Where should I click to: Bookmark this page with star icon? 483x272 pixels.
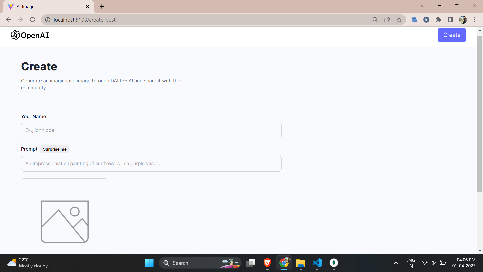[399, 20]
